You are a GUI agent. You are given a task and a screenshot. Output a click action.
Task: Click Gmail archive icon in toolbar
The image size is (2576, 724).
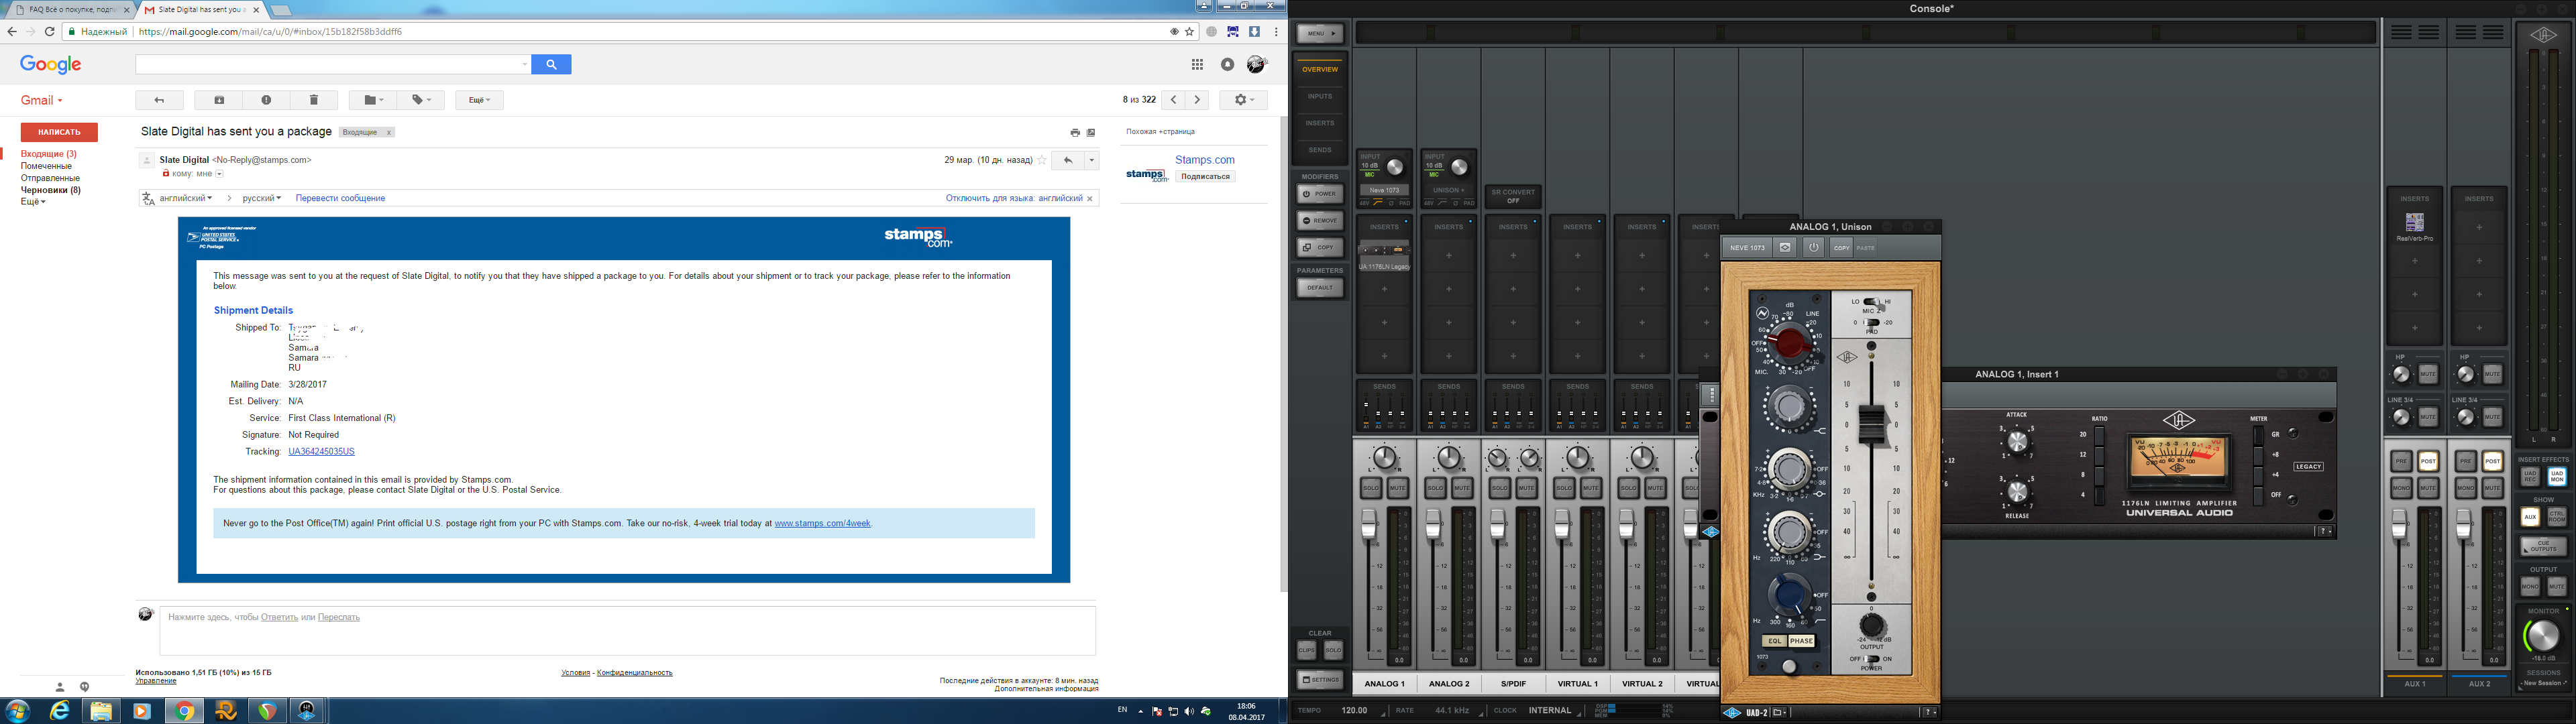[219, 100]
